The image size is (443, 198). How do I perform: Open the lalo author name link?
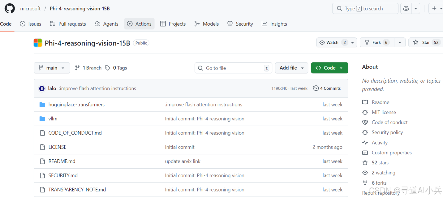(52, 88)
